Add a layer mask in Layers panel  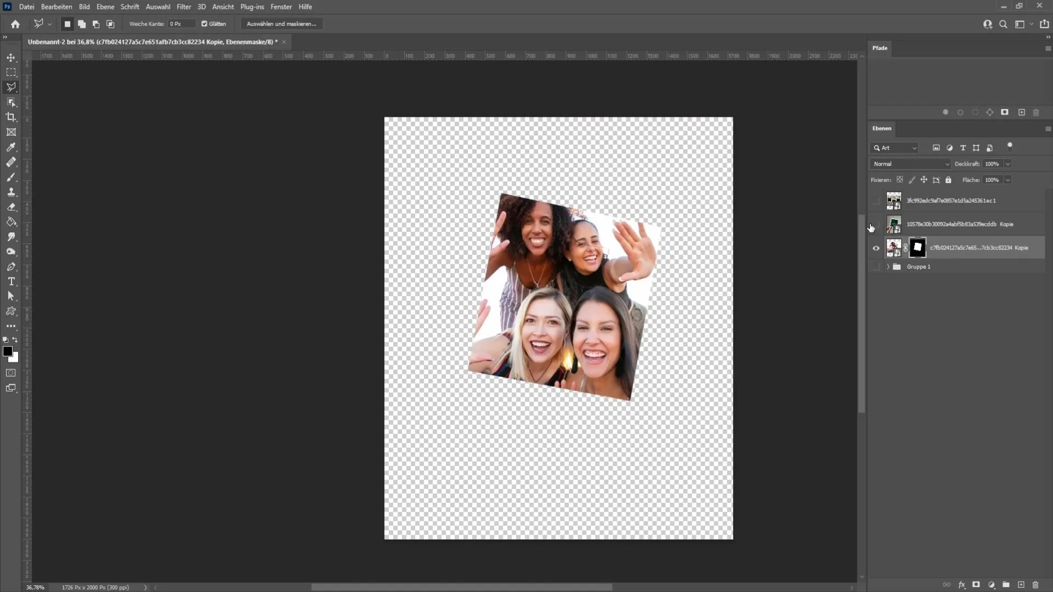976,585
